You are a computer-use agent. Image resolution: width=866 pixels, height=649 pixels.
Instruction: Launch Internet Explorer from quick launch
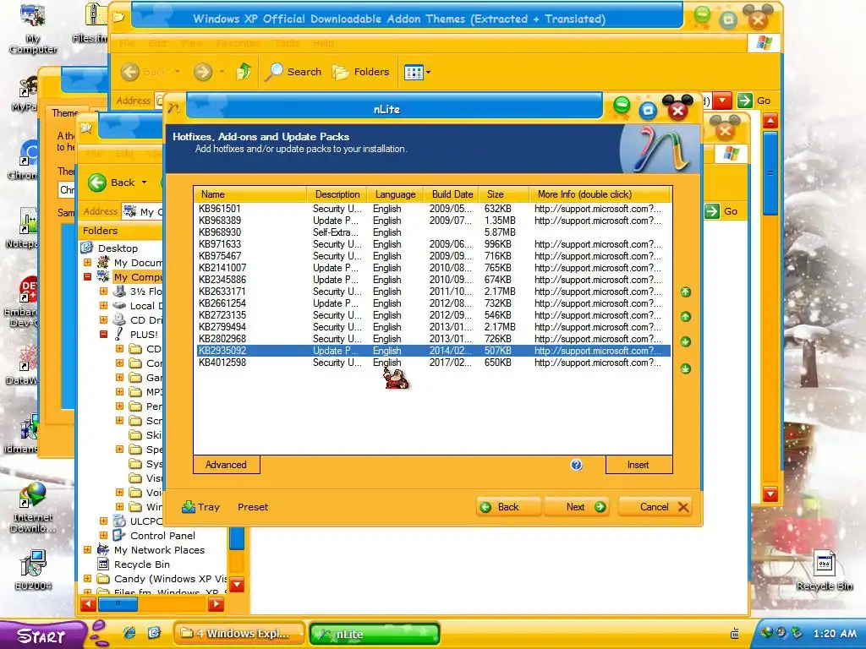click(x=129, y=633)
